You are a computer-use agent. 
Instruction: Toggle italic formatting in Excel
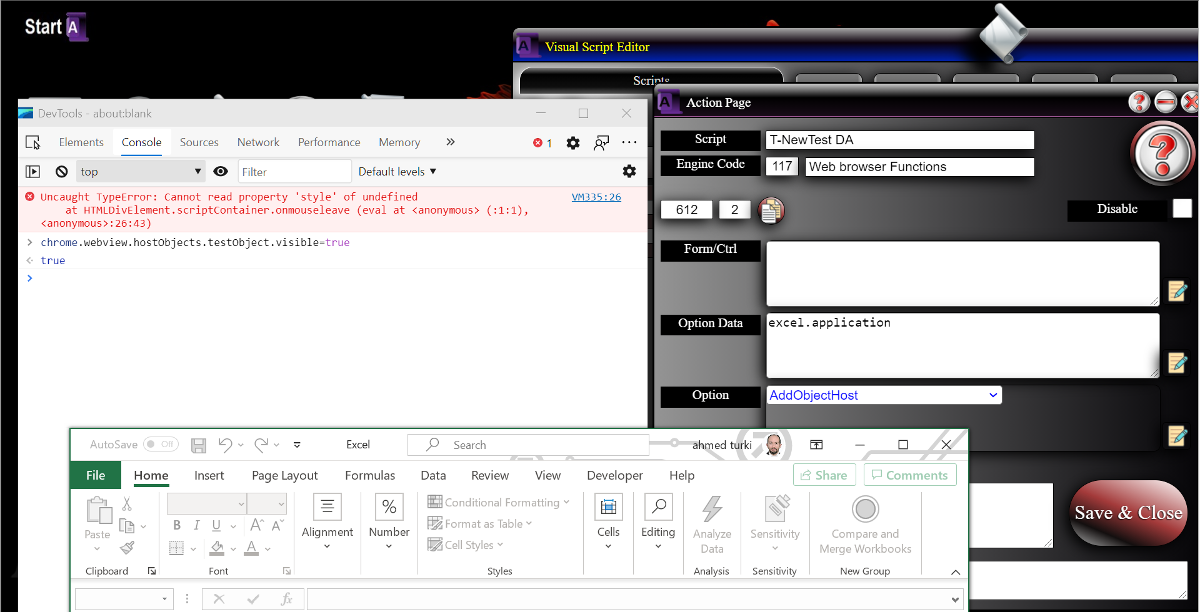click(x=196, y=525)
